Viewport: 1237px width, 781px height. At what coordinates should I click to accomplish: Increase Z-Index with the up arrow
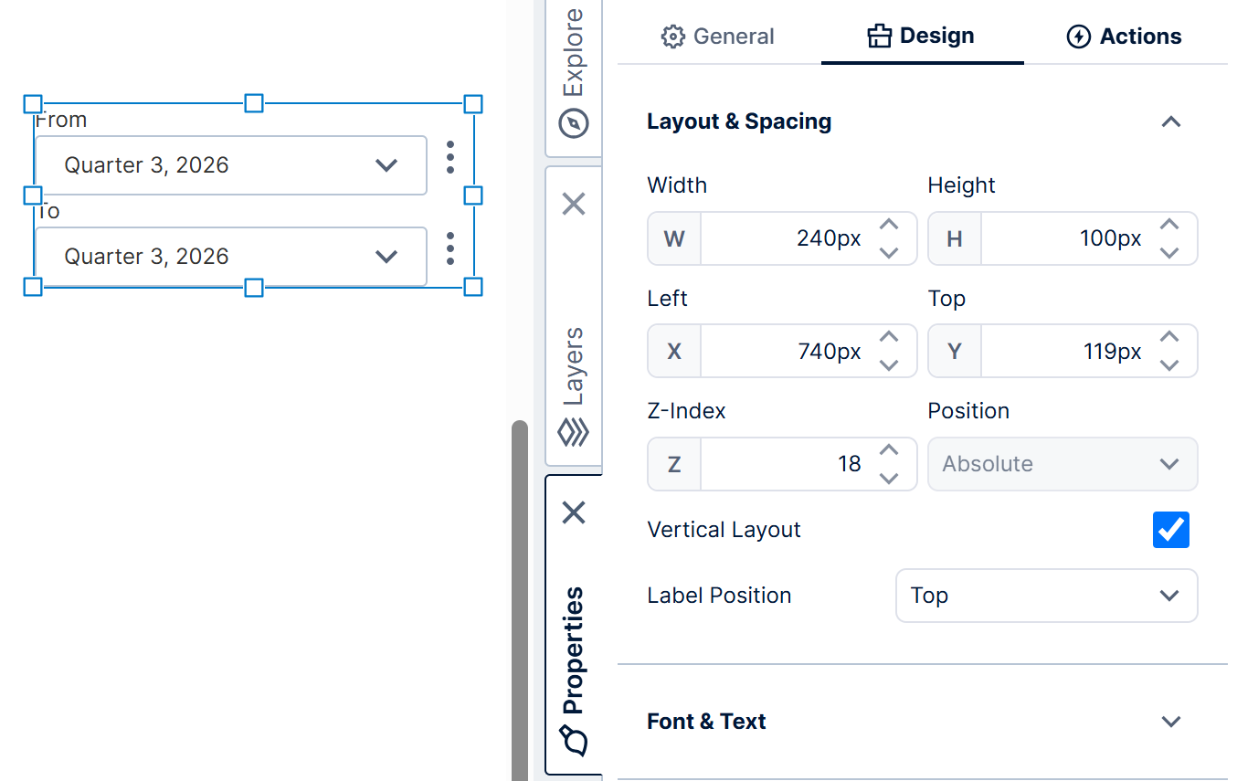pyautogui.click(x=889, y=450)
